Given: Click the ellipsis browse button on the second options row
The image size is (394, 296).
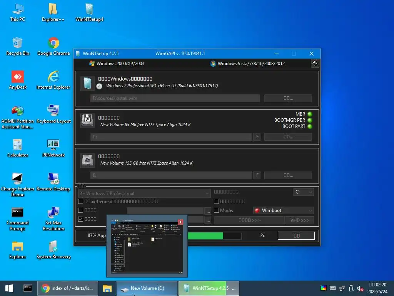Looking at the screenshot, I should point(208,211).
